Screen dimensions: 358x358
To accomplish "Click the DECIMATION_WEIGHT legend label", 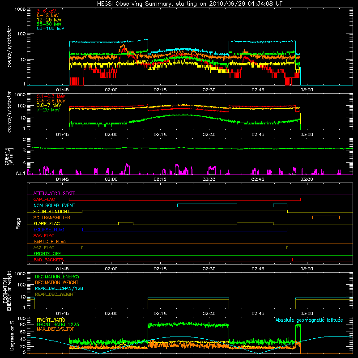I will coord(57,282).
